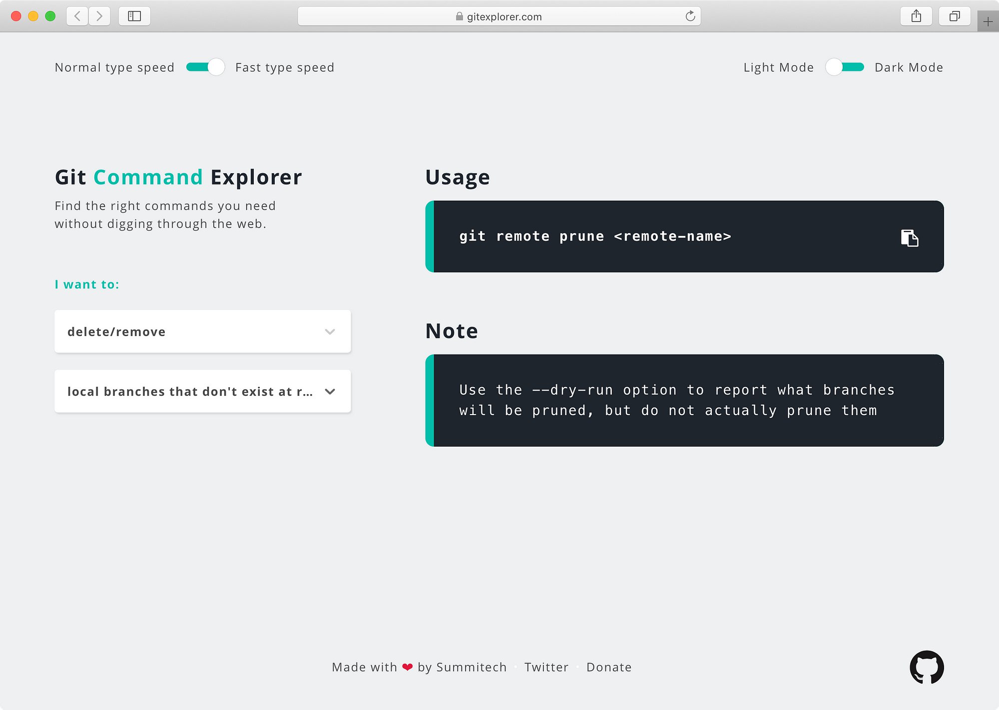The image size is (999, 710).
Task: Click the 'Note' heading
Action: pos(452,331)
